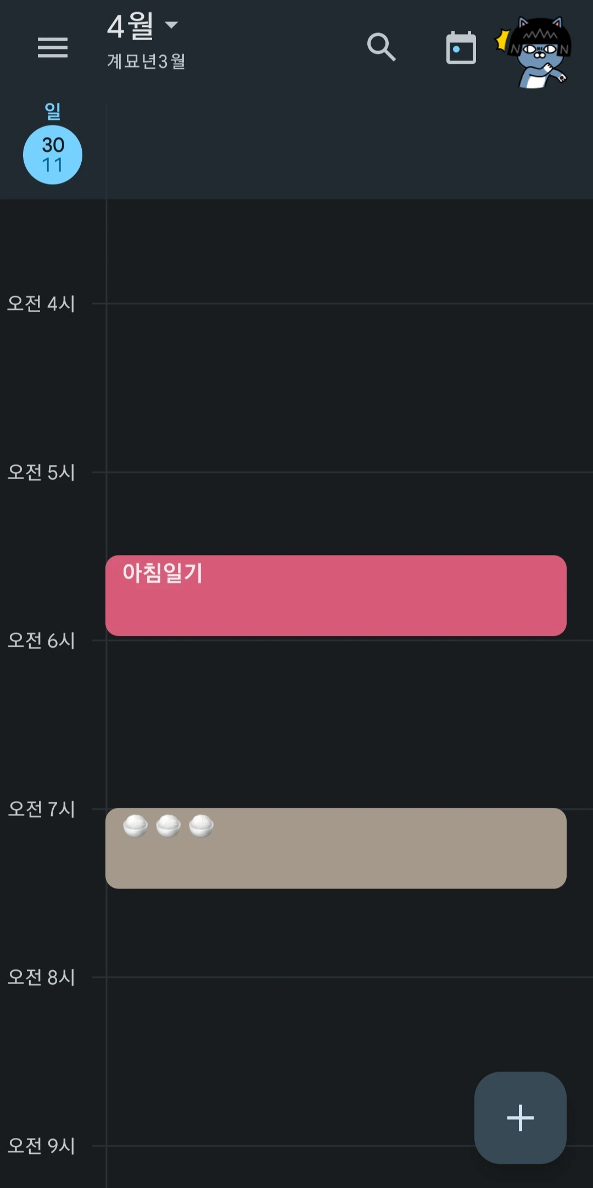The height and width of the screenshot is (1188, 593).
Task: Tap the pink 아침일기 event color block
Action: (x=336, y=596)
